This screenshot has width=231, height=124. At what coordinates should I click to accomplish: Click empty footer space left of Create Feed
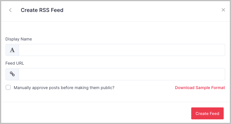pos(96,114)
